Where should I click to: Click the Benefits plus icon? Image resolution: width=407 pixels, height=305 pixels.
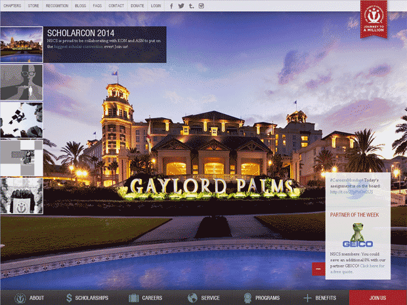[x=307, y=298]
